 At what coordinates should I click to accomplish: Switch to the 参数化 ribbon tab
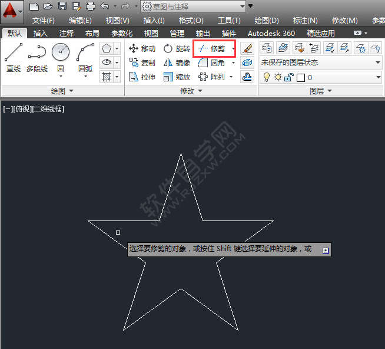click(x=122, y=33)
